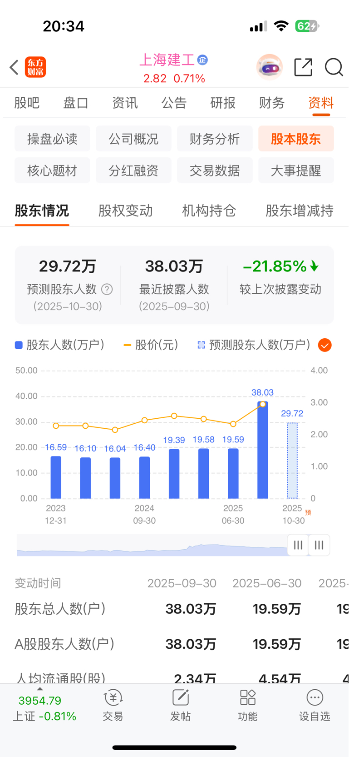This screenshot has height=757, width=349.
Task: Tap the 38.03万 最近披露人数 figure
Action: [174, 266]
